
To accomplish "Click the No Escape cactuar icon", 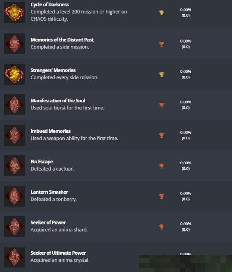I will [14, 165].
